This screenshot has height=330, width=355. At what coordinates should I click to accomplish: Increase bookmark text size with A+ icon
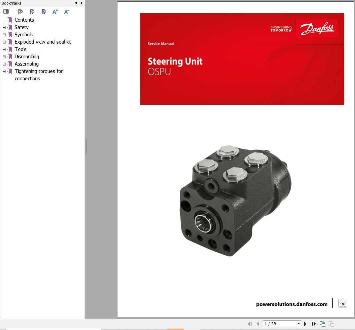[x=55, y=12]
